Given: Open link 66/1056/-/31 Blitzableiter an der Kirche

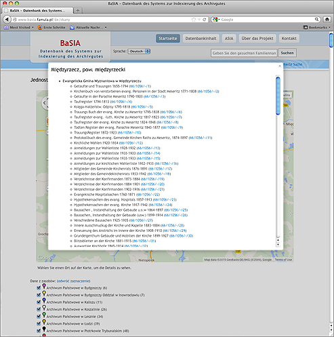Looking at the screenshot, I should [x=144, y=241].
